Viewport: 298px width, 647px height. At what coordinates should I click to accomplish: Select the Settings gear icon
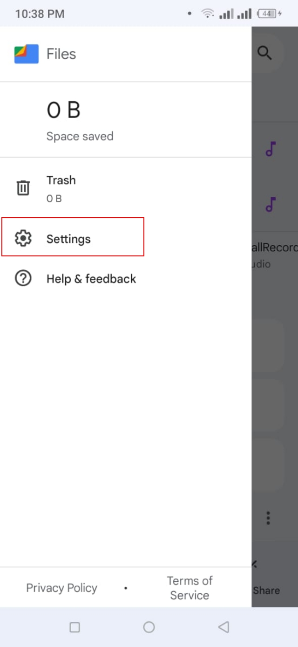click(x=22, y=239)
